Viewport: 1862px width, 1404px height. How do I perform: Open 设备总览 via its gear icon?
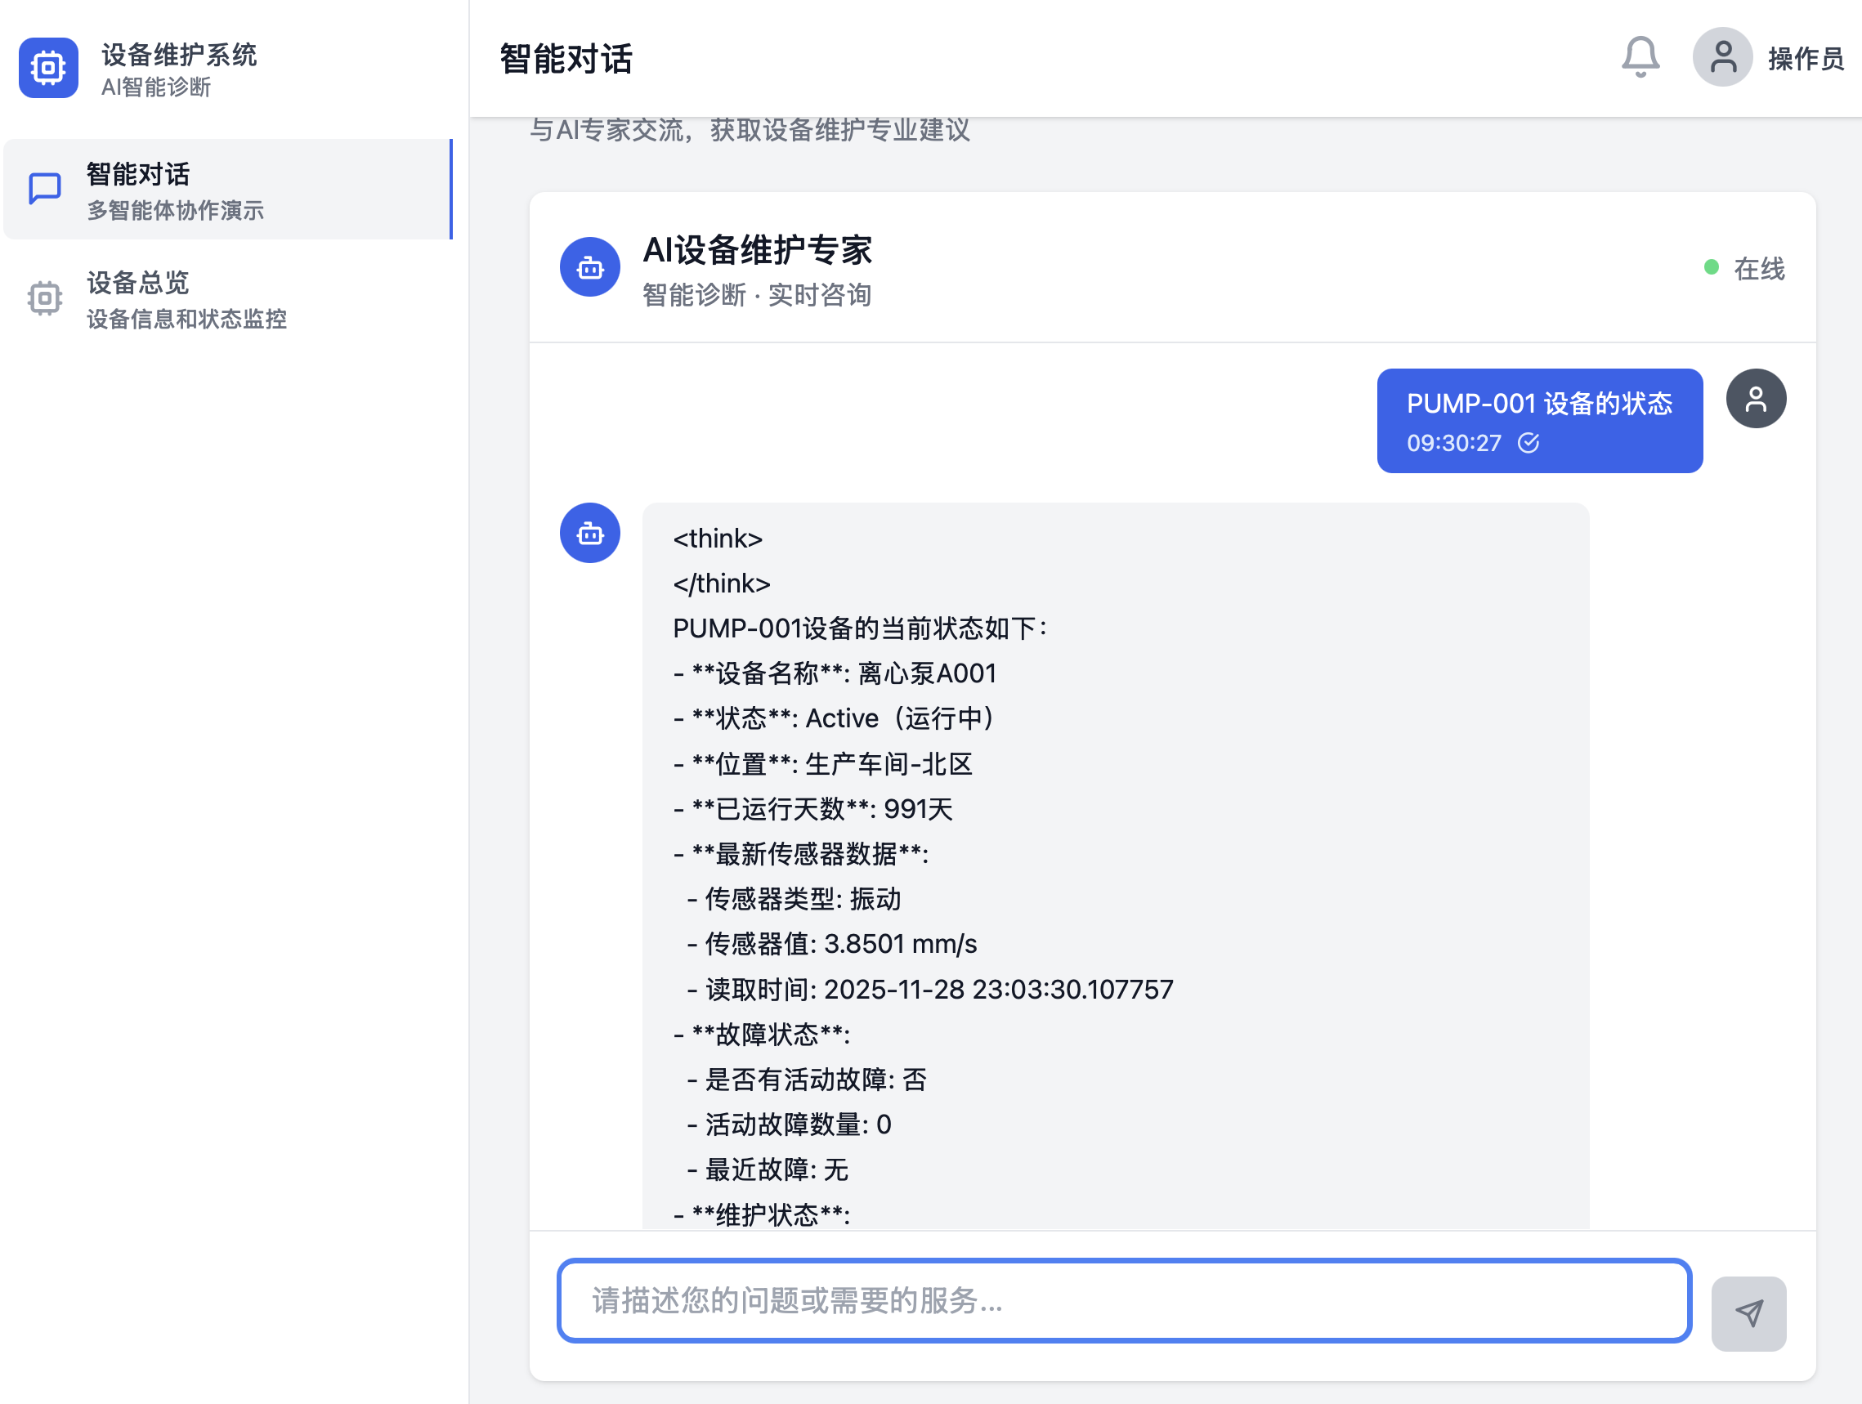coord(44,299)
